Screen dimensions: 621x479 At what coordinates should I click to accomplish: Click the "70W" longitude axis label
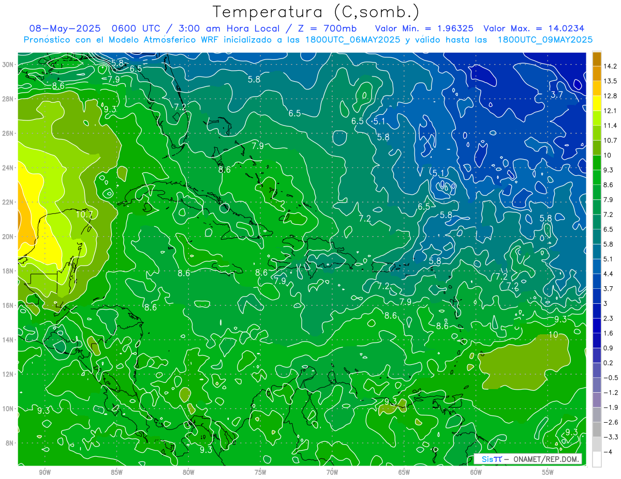point(332,472)
